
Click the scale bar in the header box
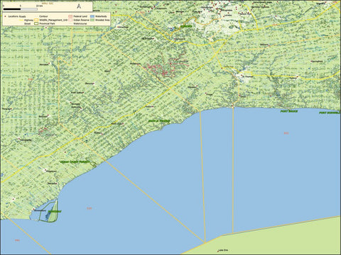pos(20,9)
